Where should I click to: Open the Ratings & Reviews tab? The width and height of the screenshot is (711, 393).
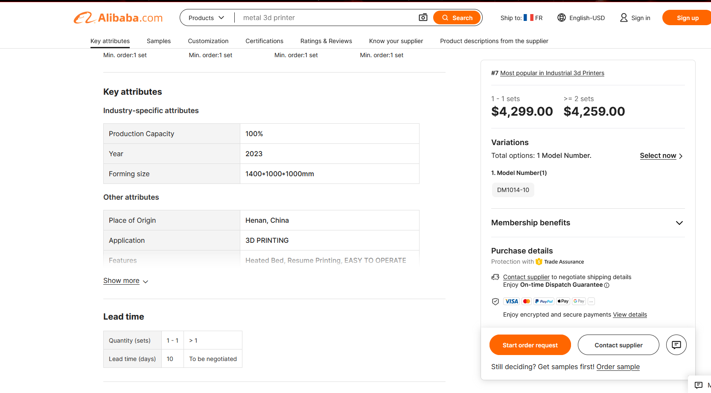[326, 41]
